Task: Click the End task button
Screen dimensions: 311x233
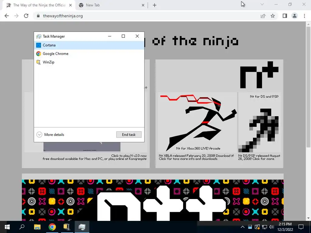Action: [x=129, y=134]
